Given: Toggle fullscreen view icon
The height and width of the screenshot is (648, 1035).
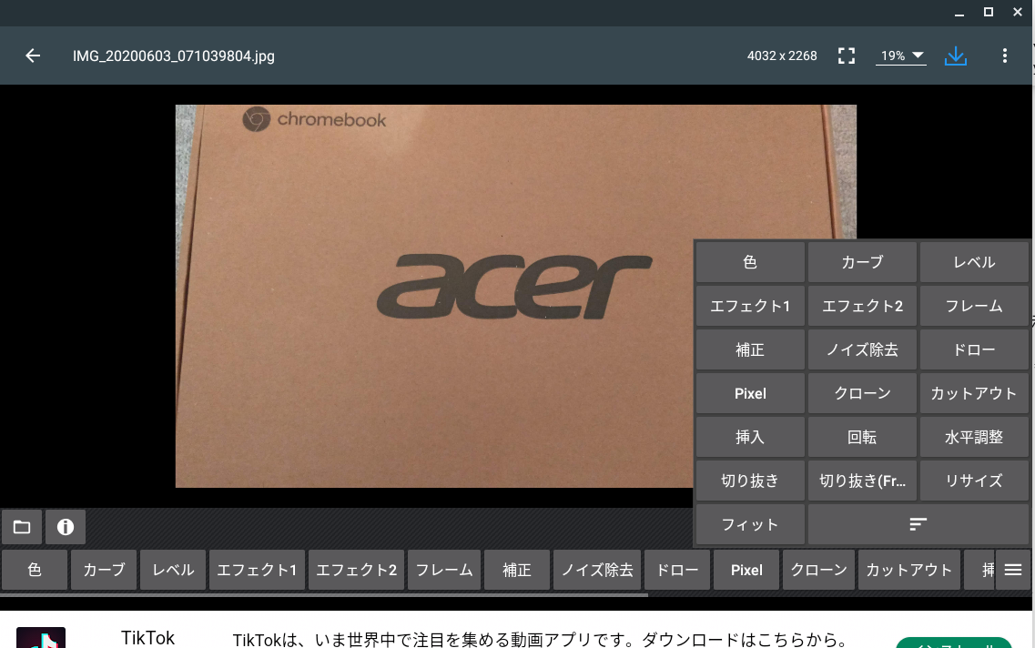Looking at the screenshot, I should pyautogui.click(x=847, y=56).
